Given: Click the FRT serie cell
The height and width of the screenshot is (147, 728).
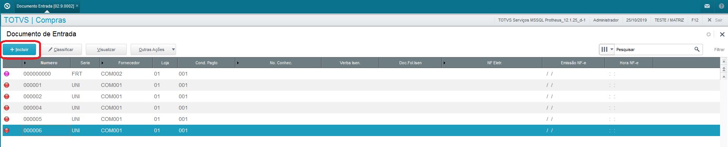Looking at the screenshot, I should coord(77,74).
